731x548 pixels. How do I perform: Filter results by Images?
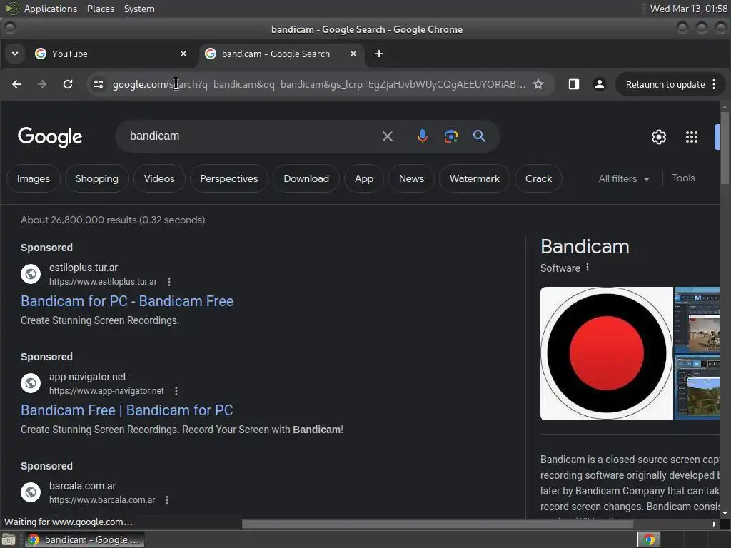(x=33, y=178)
